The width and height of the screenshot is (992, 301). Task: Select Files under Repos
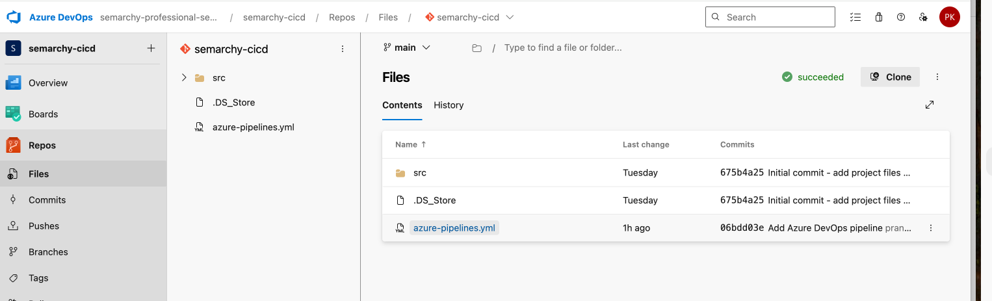point(83,174)
